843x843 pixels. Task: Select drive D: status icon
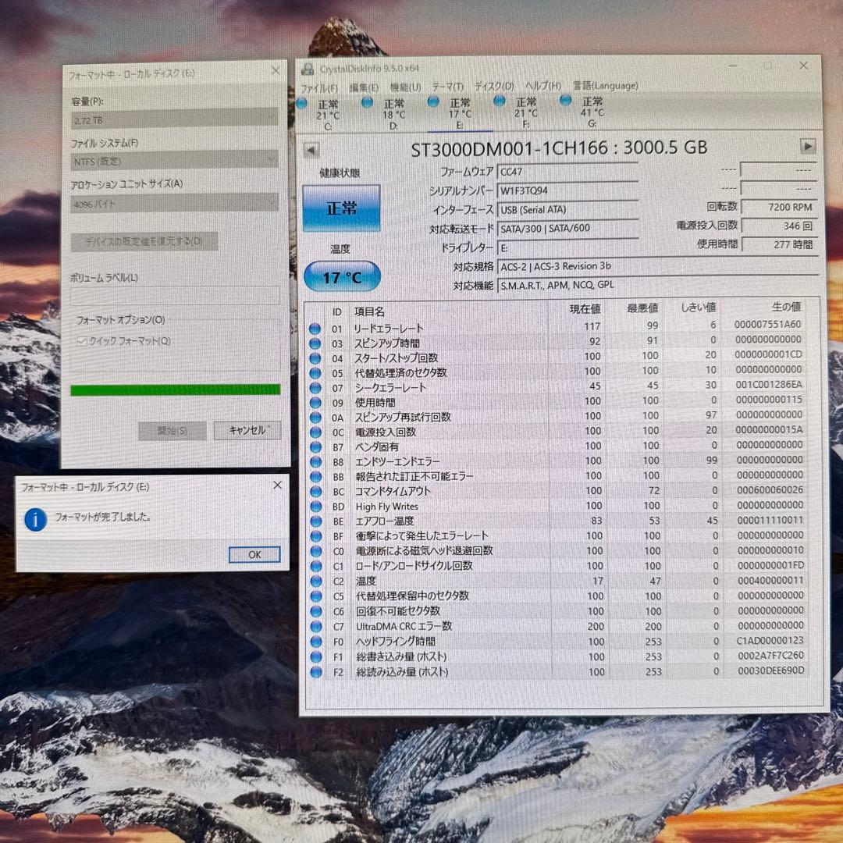(x=367, y=102)
